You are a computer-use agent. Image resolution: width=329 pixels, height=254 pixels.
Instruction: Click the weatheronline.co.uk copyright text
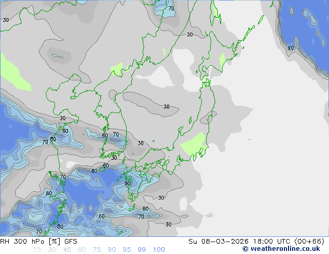[x=281, y=249]
